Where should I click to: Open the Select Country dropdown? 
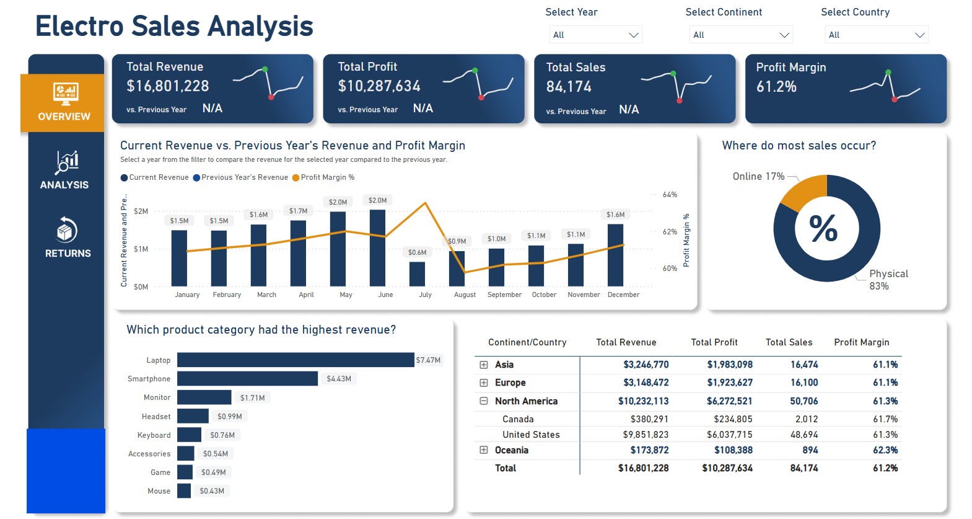[877, 35]
